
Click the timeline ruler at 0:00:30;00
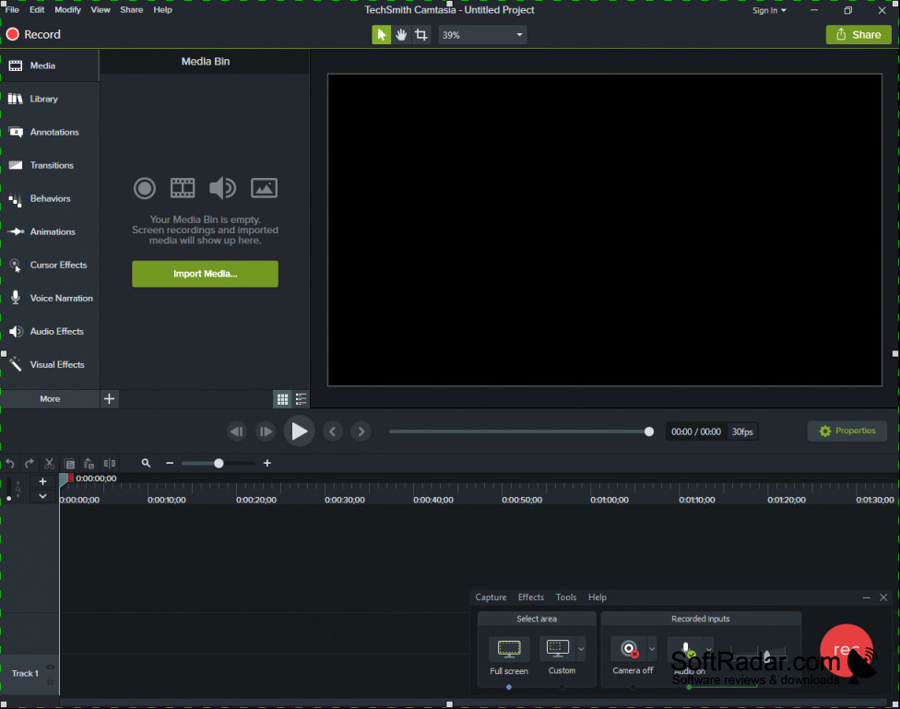(x=344, y=500)
